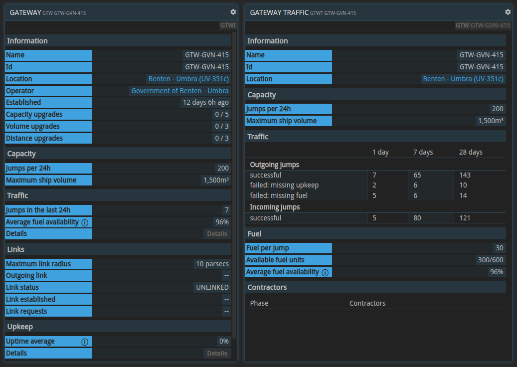Click the 28 days column header
This screenshot has height=367, width=517.
(471, 152)
